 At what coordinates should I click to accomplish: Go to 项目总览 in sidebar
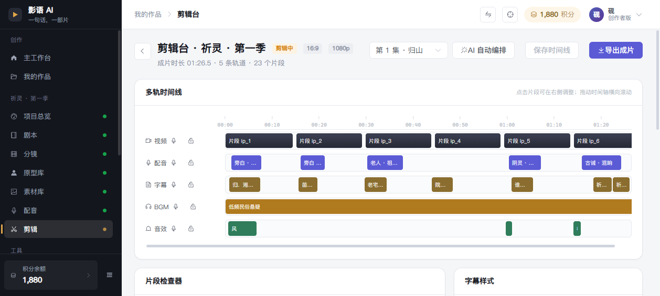58,116
